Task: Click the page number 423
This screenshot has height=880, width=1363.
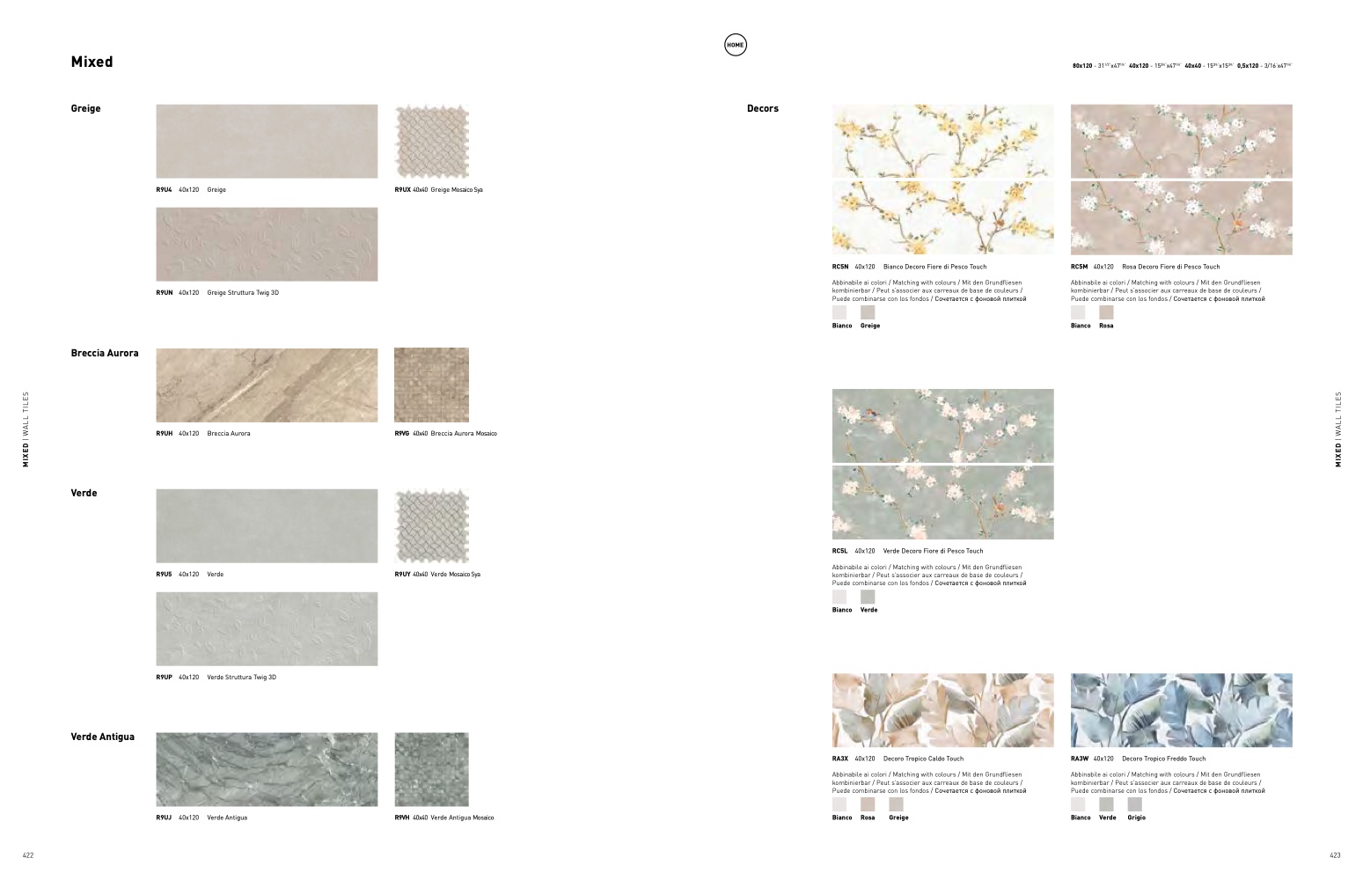Action: [x=1334, y=855]
